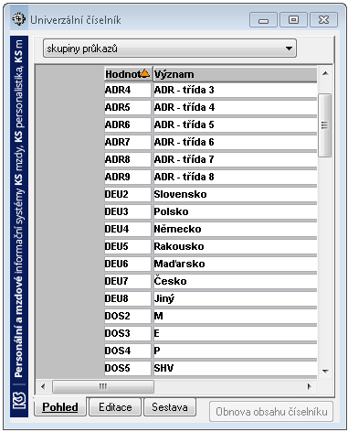
Task: Select the ADR6 value cell
Action: [x=128, y=124]
